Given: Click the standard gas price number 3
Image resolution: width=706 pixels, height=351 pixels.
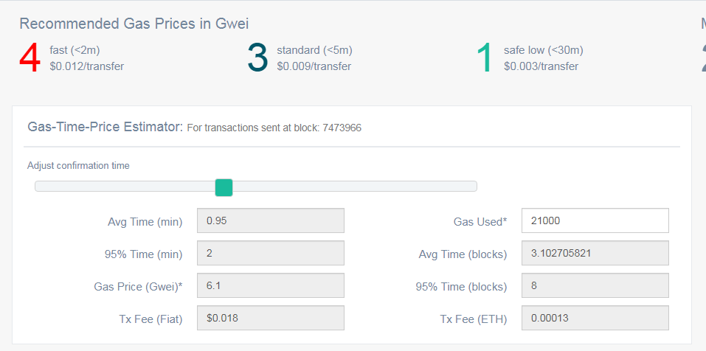Looking at the screenshot, I should pos(257,58).
